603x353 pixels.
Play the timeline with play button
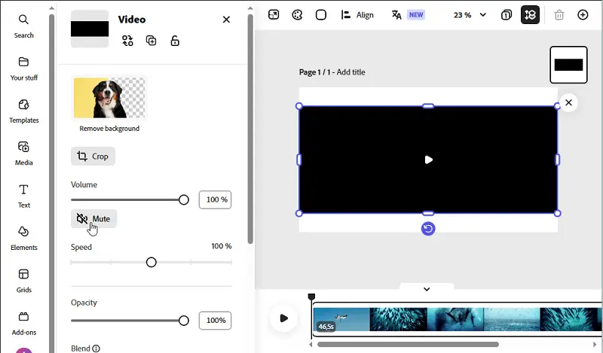click(284, 318)
